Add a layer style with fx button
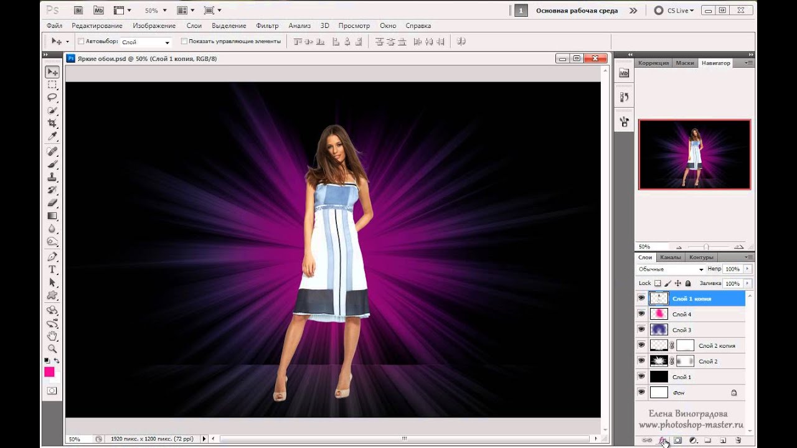 [x=663, y=441]
